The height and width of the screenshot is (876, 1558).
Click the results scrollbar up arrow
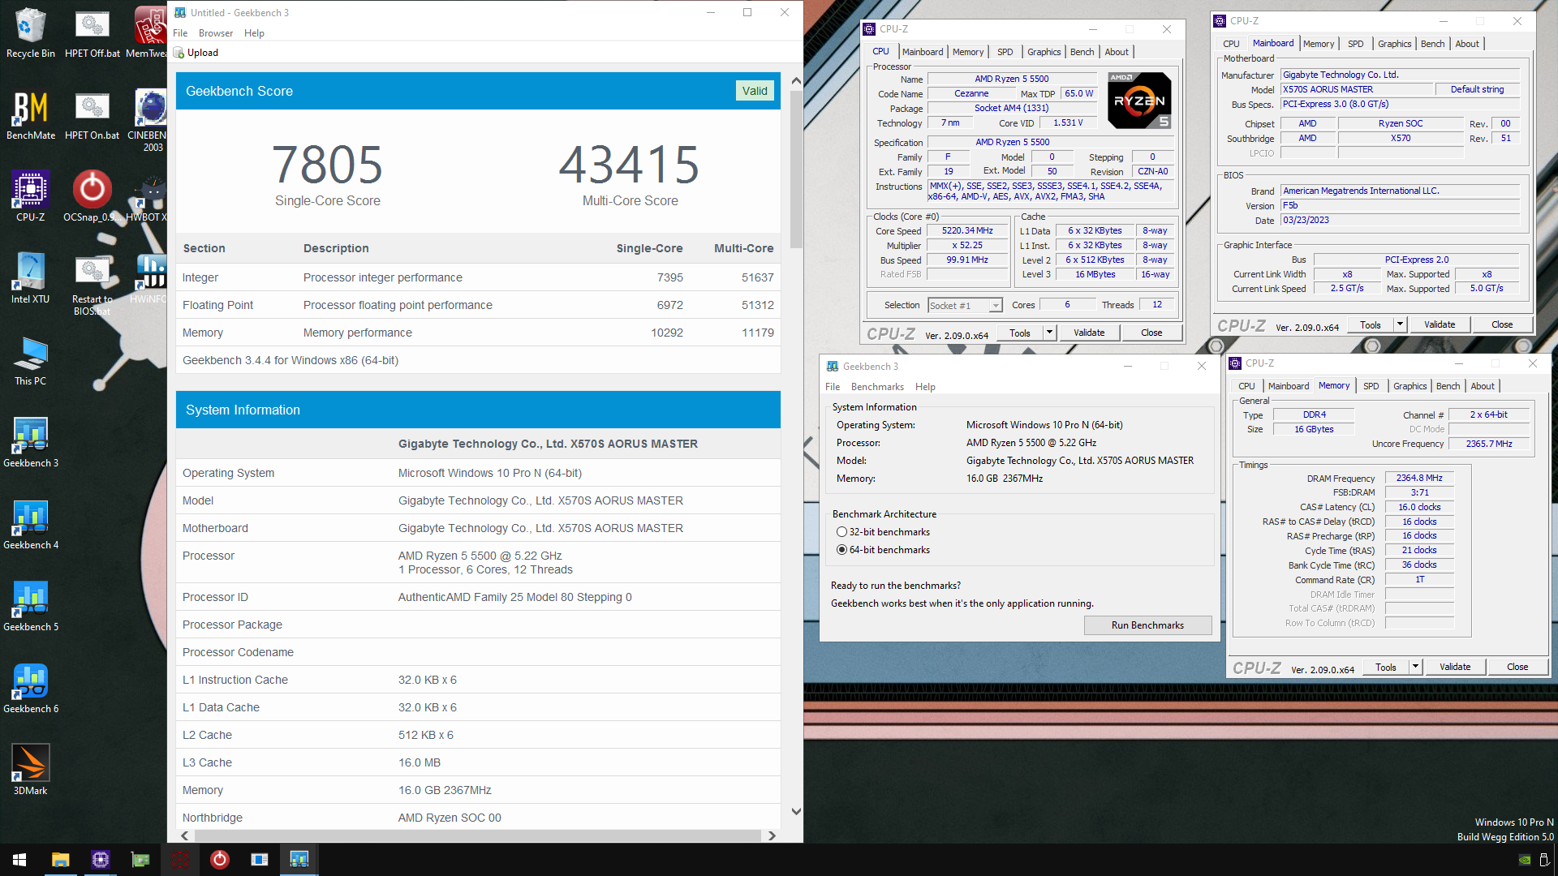pyautogui.click(x=796, y=81)
